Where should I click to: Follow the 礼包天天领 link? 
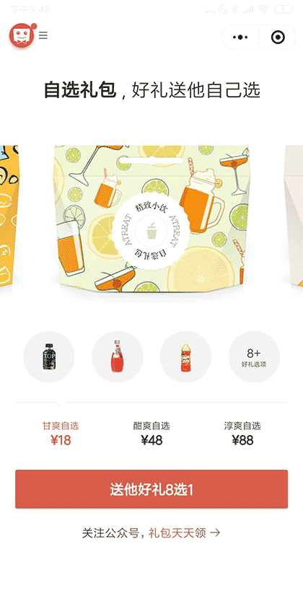[177, 533]
